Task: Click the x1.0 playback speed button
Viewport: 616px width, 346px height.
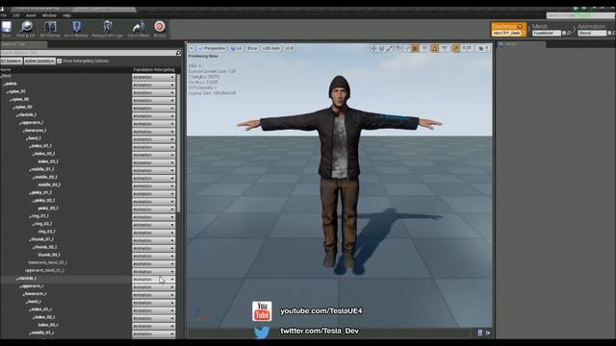Action: point(289,48)
